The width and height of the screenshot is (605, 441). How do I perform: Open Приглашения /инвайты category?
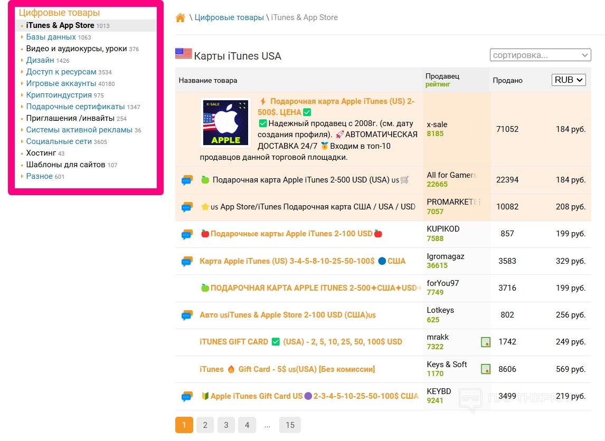point(70,118)
